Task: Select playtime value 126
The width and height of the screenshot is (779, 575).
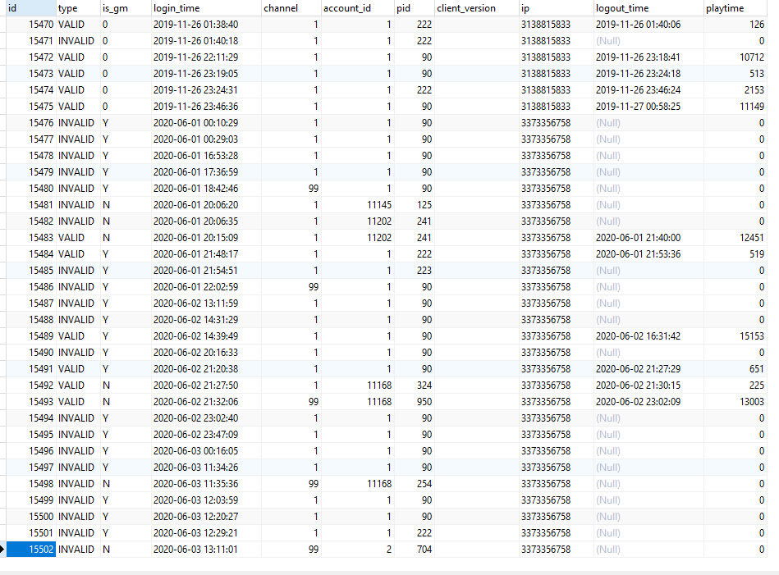Action: tap(757, 25)
